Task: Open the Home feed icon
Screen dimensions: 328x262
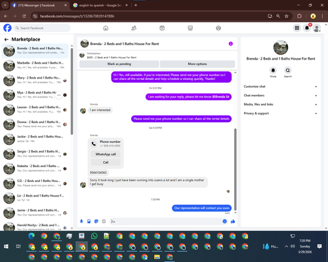Action: coord(106,28)
